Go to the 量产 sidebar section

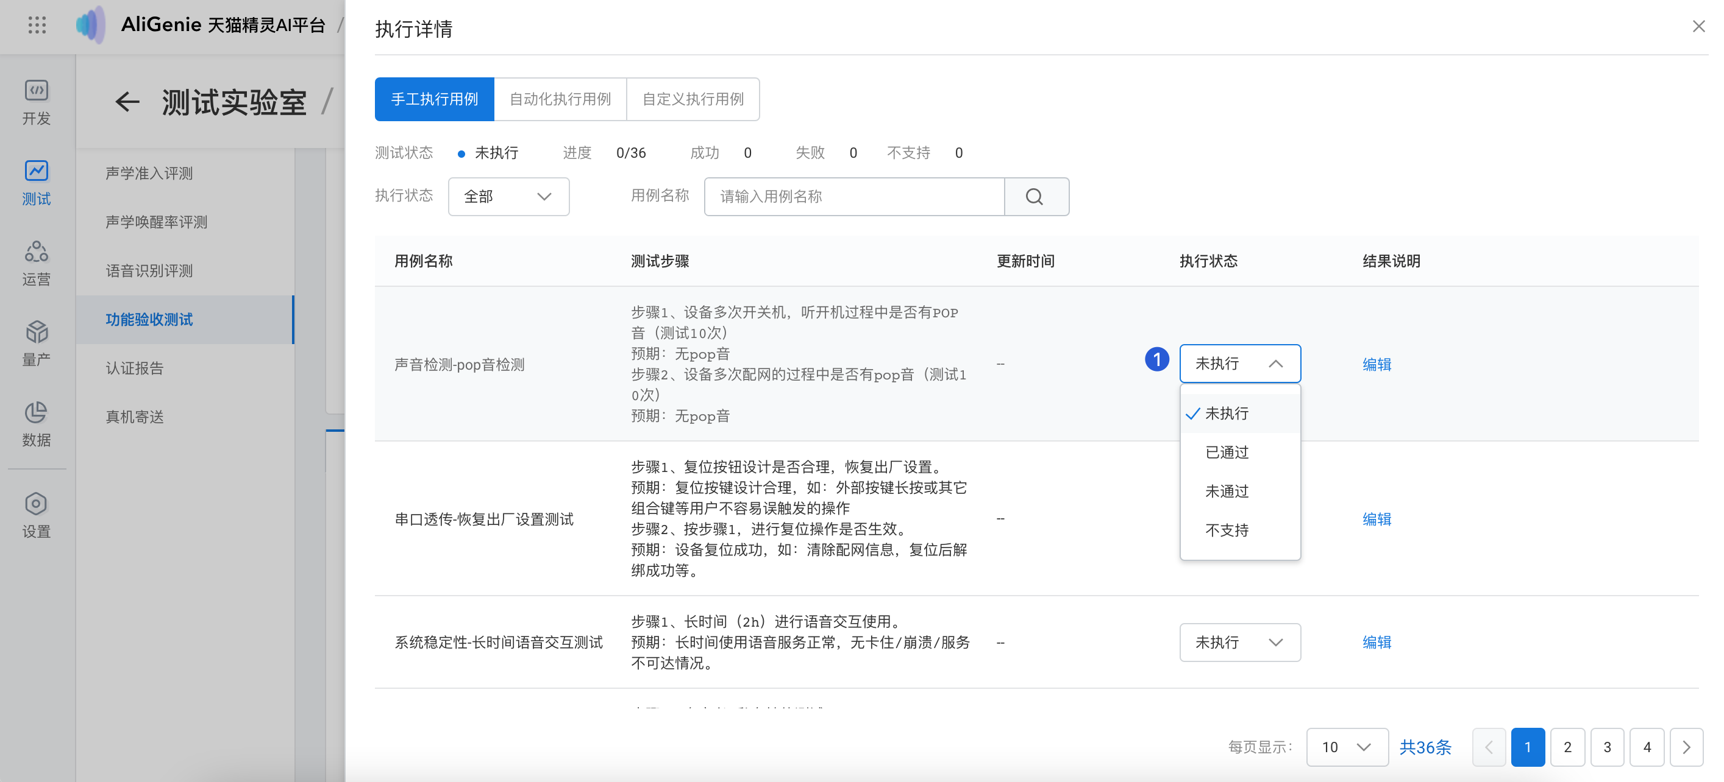click(x=36, y=343)
